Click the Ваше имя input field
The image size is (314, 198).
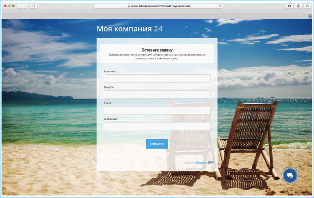(x=157, y=79)
